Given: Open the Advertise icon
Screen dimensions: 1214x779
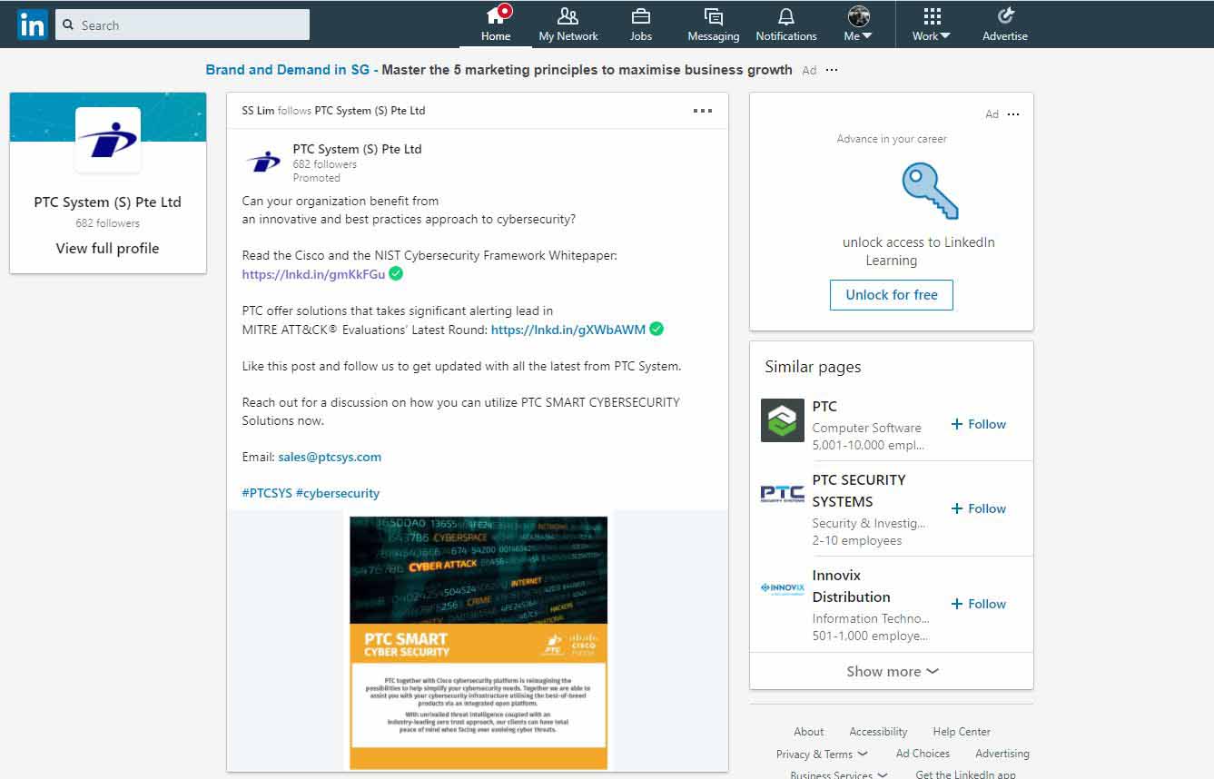Looking at the screenshot, I should click(x=1005, y=16).
